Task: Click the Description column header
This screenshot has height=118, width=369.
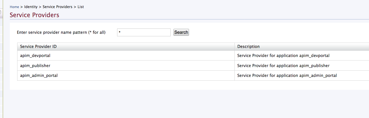Action: click(302, 46)
